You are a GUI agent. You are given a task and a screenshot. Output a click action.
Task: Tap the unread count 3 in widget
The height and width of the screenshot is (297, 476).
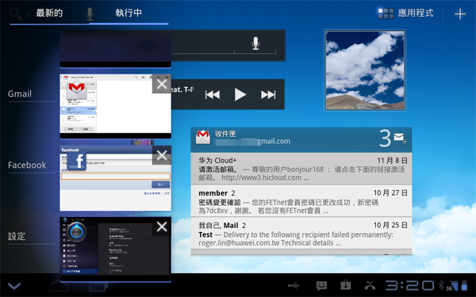point(385,139)
